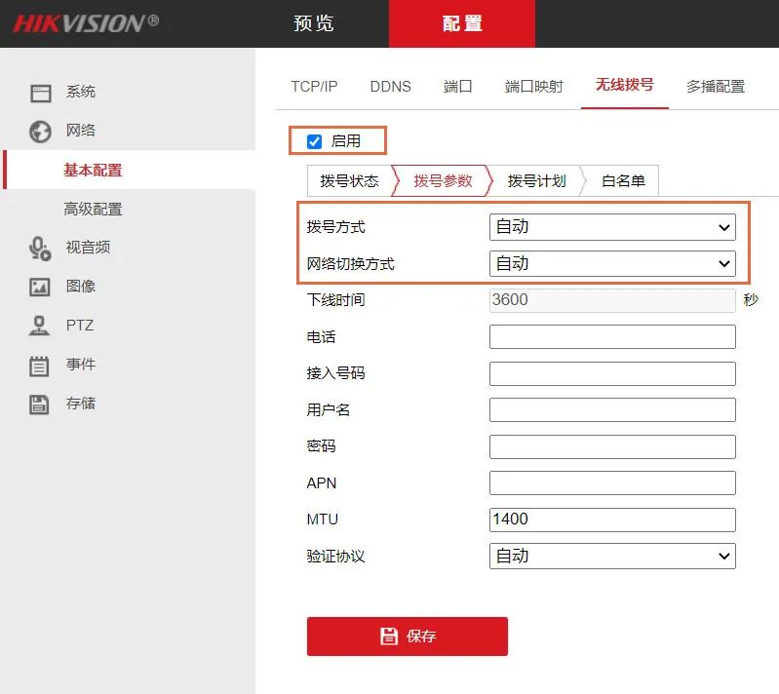Viewport: 779px width, 694px height.
Task: Focus the MTU input field
Action: pos(611,520)
